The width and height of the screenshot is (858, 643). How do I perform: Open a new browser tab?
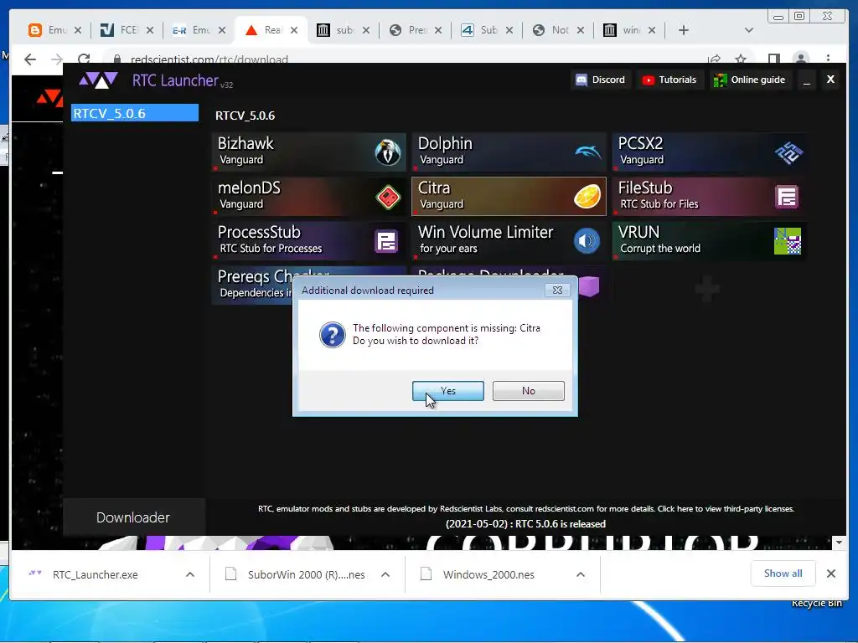coord(684,30)
